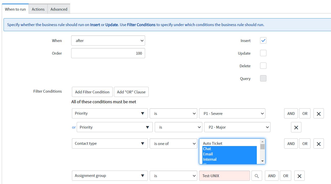The image size is (331, 184).
Task: Click Add Filter Condition button
Action: pos(92,92)
